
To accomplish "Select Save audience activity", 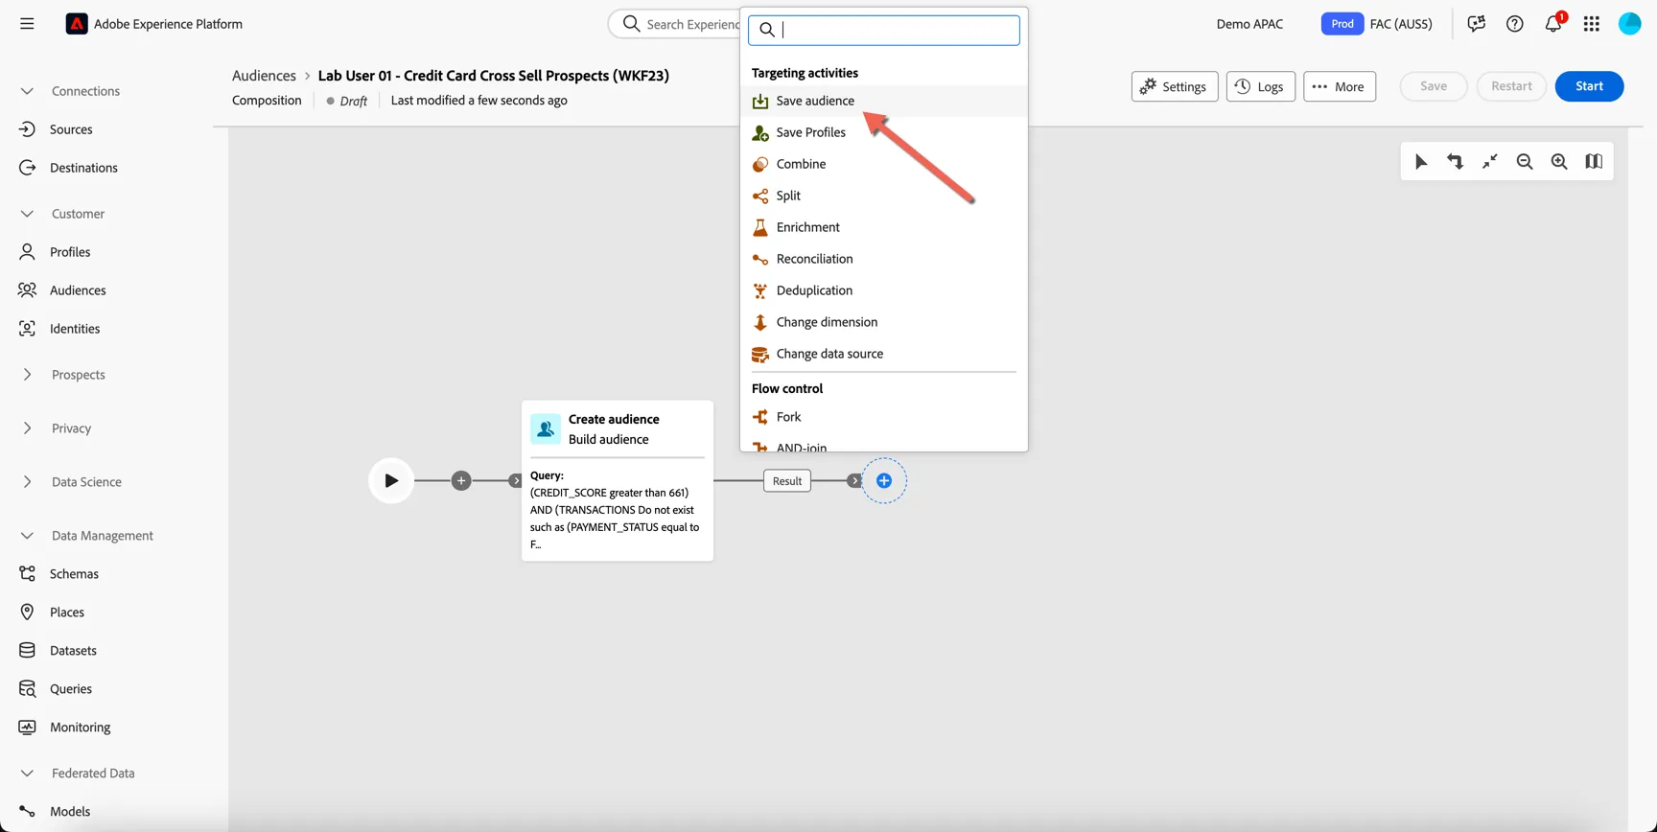I will (883, 101).
